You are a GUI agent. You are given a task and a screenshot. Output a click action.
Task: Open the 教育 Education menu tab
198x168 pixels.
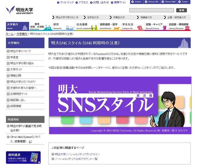tap(40, 26)
